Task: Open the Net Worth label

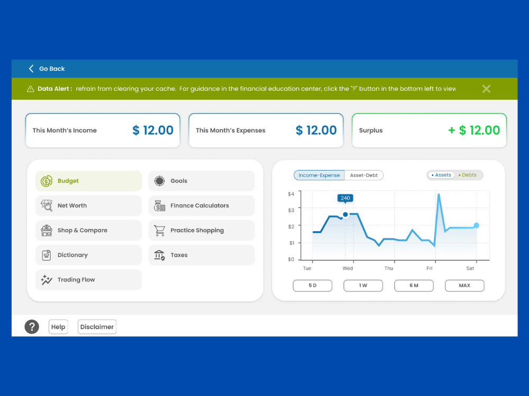Action: [x=72, y=205]
